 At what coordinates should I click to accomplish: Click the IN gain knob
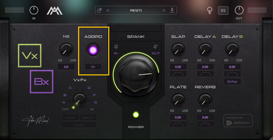pos(34,10)
